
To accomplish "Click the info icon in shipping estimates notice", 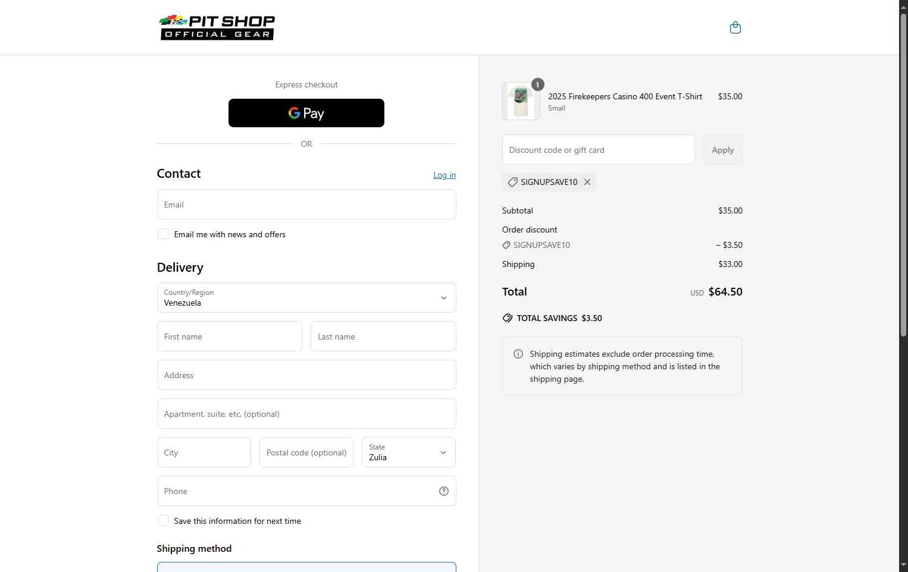I will pos(518,354).
